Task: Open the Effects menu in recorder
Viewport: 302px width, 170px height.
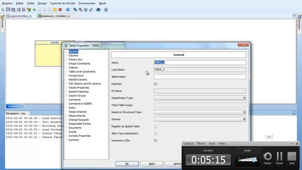Action: point(201,144)
